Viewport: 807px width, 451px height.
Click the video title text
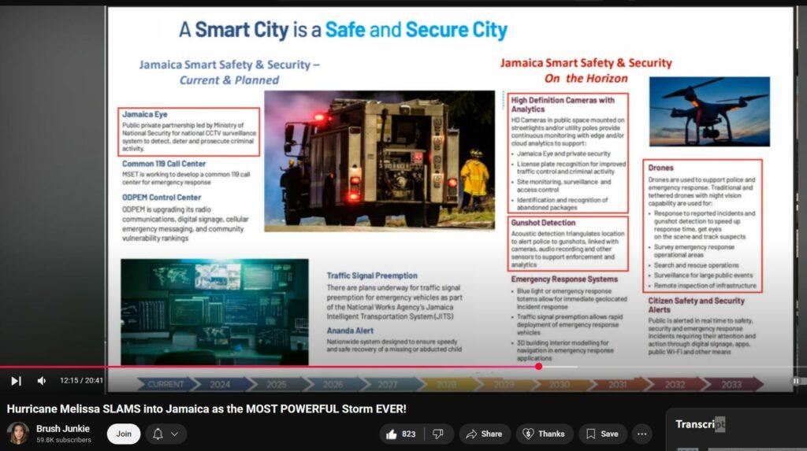[206, 408]
